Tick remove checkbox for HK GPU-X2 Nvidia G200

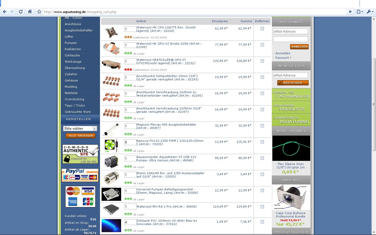pyautogui.click(x=262, y=45)
